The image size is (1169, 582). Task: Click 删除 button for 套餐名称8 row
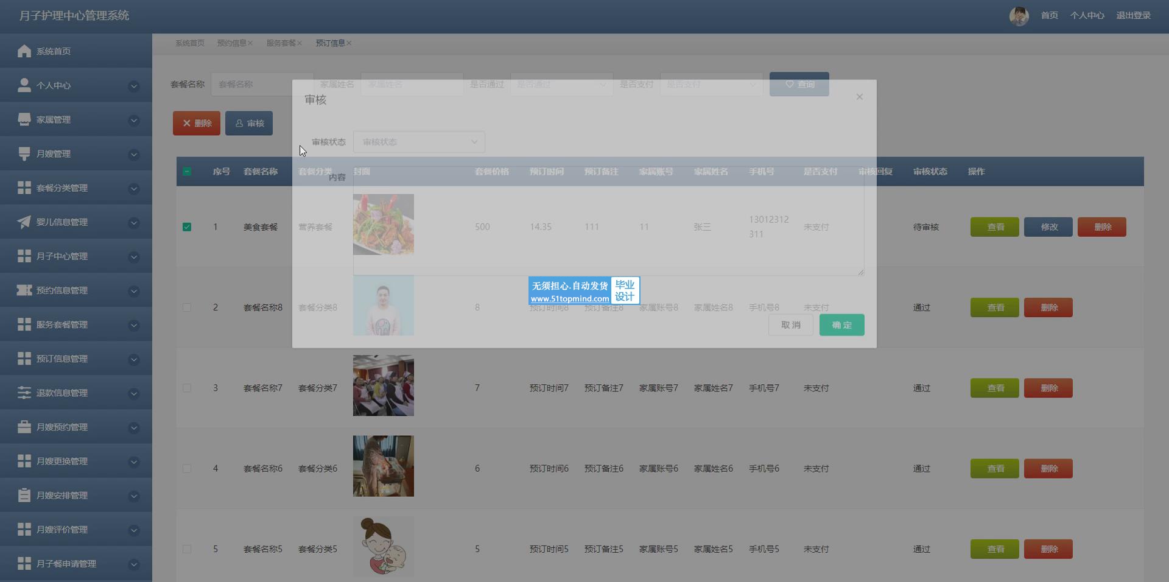(1048, 307)
